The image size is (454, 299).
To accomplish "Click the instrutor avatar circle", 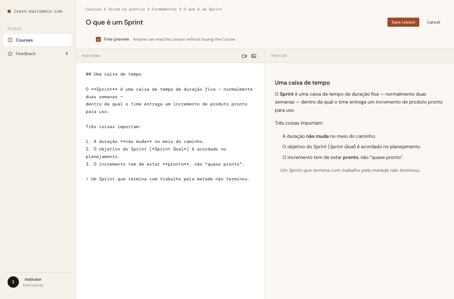I will pos(13,282).
